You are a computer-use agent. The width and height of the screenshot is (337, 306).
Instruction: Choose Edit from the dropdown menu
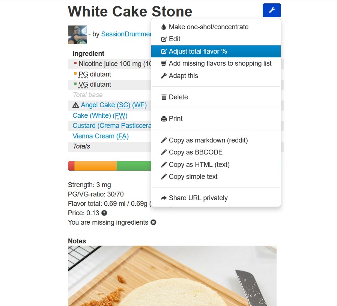[x=175, y=39]
